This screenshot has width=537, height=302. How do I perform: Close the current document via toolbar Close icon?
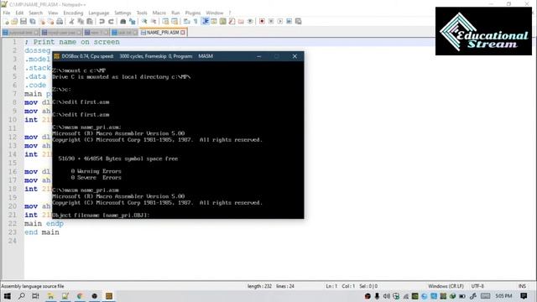tap(42, 21)
